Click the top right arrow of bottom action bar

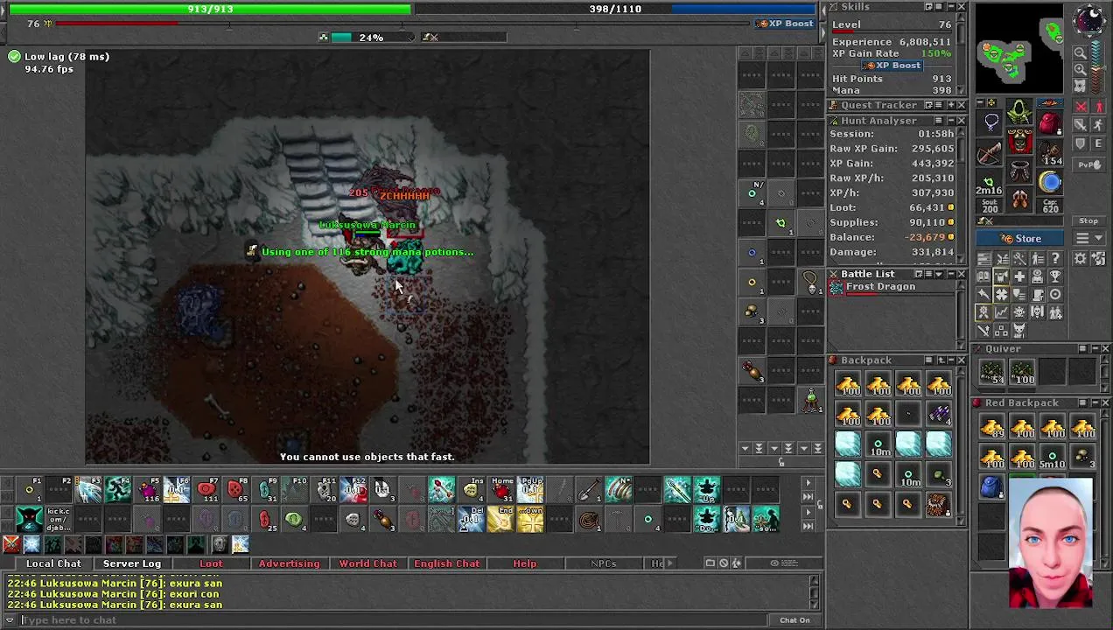coord(808,483)
